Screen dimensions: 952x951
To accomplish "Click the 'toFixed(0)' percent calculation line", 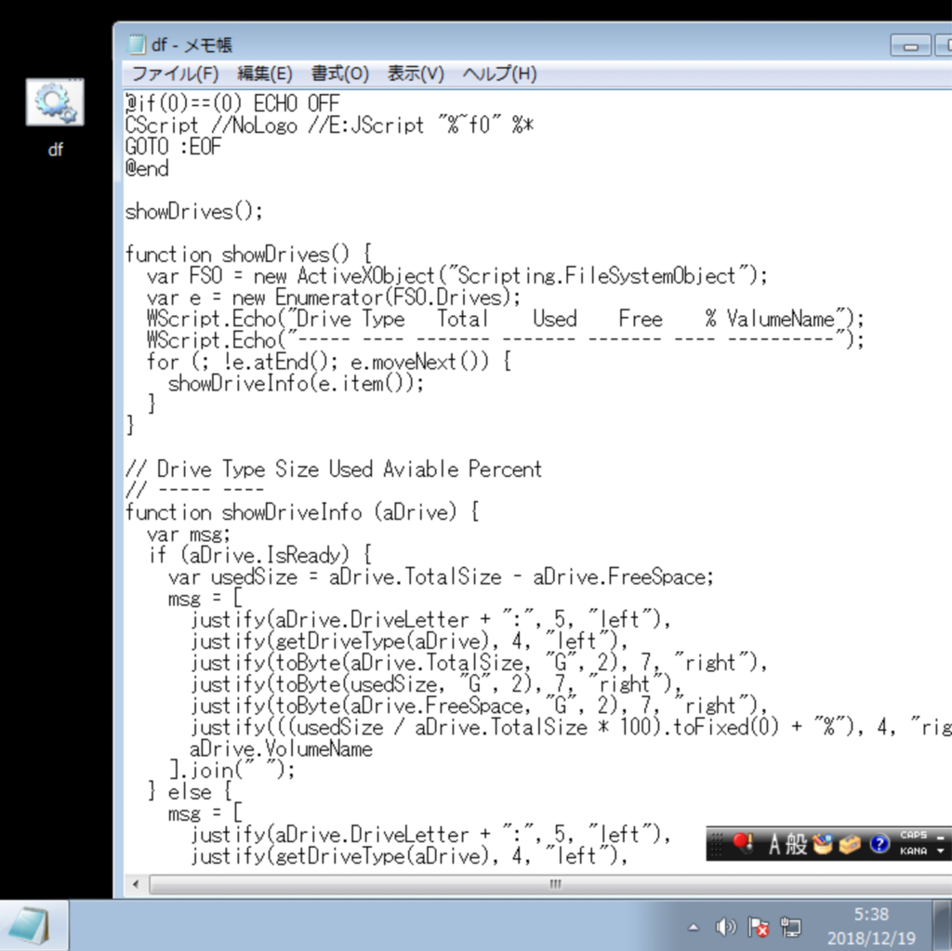I will click(571, 728).
